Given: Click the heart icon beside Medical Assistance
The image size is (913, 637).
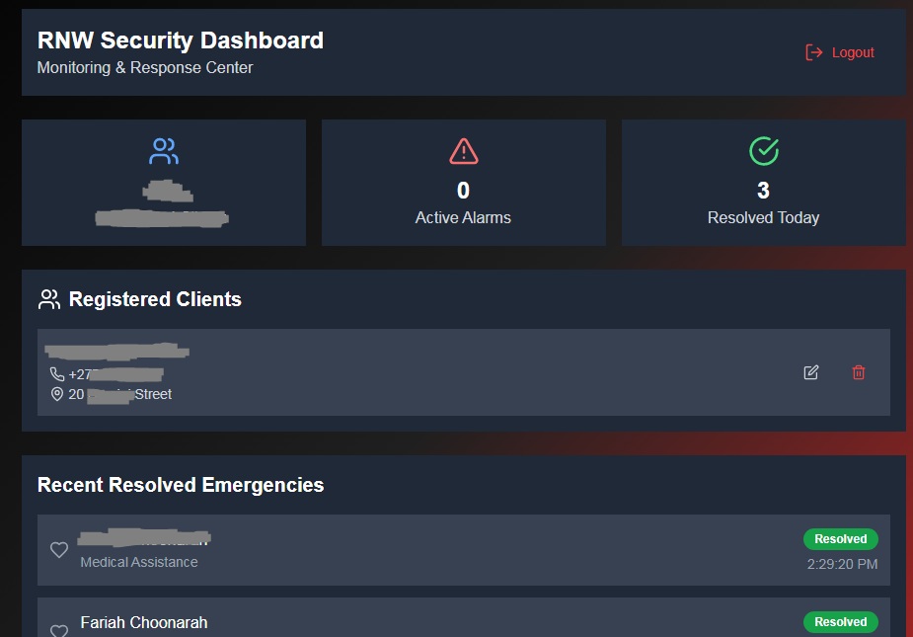Looking at the screenshot, I should tap(59, 549).
